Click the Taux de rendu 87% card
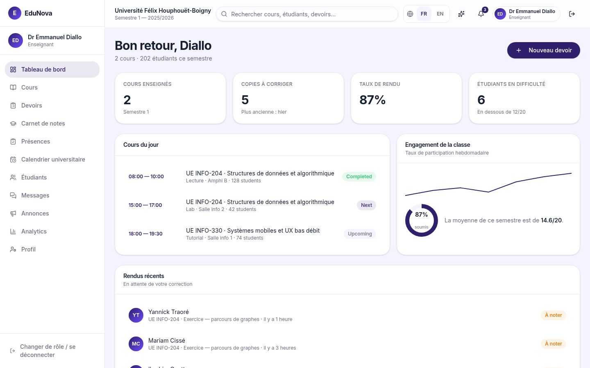The image size is (590, 368). 406,98
